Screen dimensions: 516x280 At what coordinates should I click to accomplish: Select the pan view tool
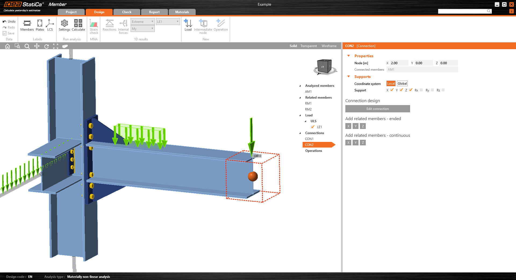(x=37, y=46)
